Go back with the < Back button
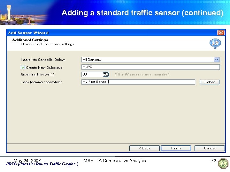Image resolution: width=230 pixels, height=172 pixels. [144, 148]
